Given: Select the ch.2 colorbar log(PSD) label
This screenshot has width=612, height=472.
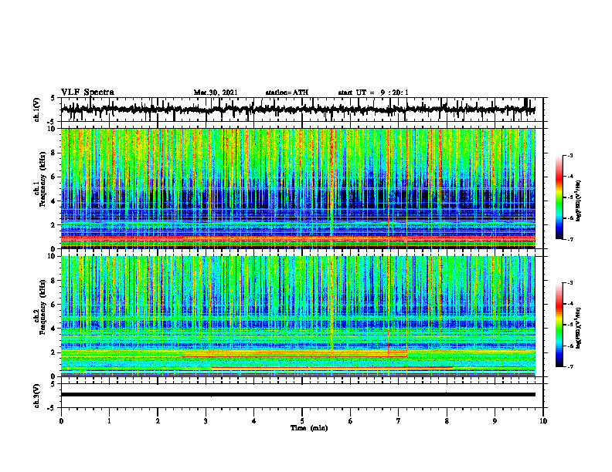Looking at the screenshot, I should coord(579,328).
